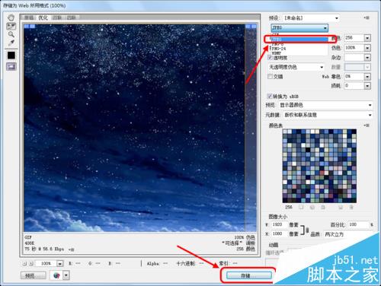Screen dimensions: 381x286
Task: Switch to the 优化 optimized tab
Action: pyautogui.click(x=43, y=17)
